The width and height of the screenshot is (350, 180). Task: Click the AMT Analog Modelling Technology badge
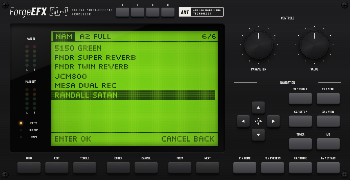point(201,12)
